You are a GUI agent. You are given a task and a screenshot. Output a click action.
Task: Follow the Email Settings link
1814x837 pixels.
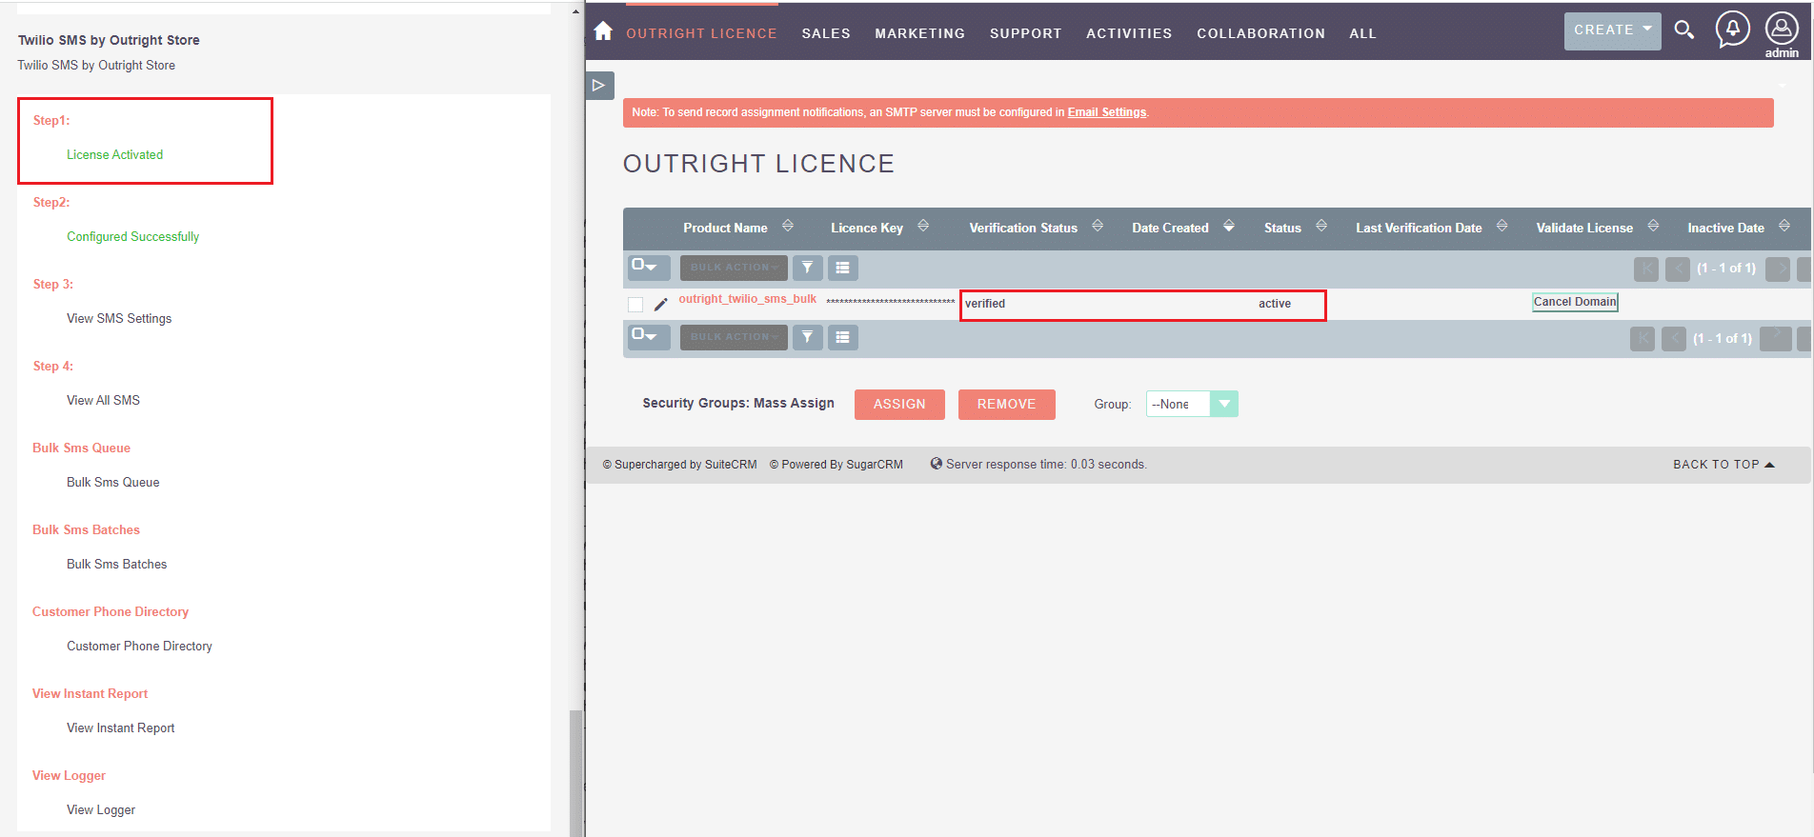1106,112
